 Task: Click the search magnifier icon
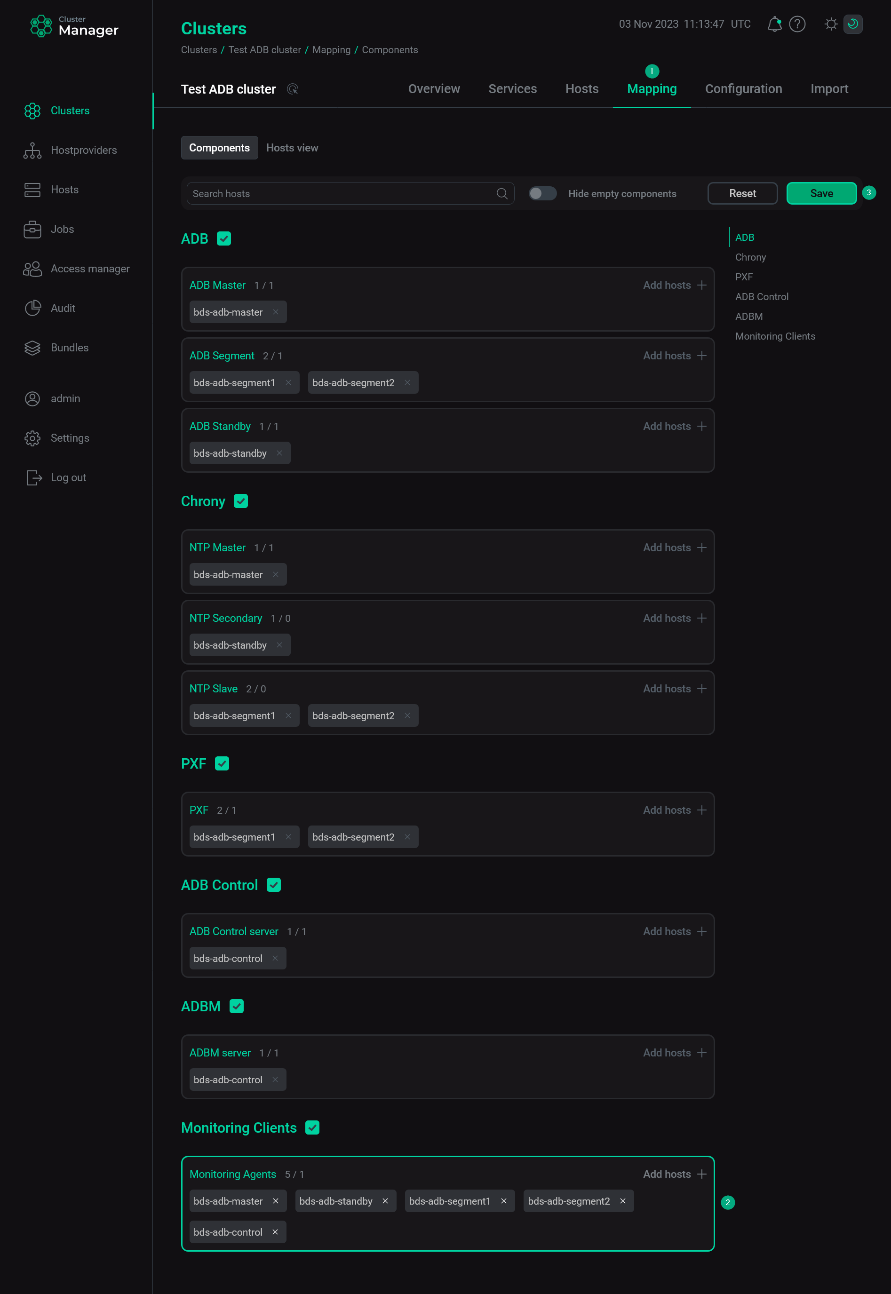pos(502,194)
